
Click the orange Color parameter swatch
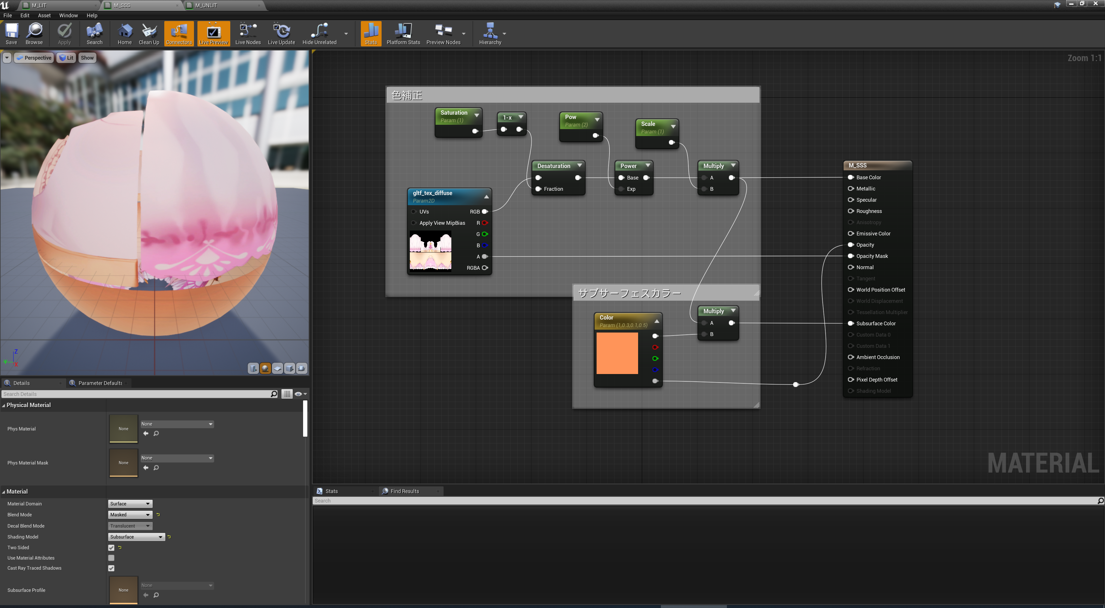(x=617, y=353)
